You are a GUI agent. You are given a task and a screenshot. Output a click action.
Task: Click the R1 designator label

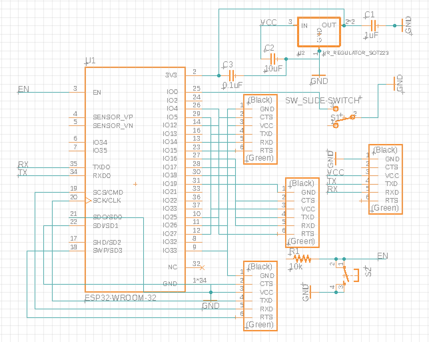(x=294, y=251)
